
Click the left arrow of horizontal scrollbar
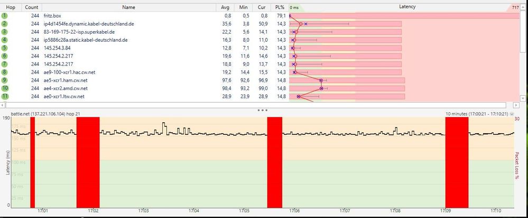(3, 105)
